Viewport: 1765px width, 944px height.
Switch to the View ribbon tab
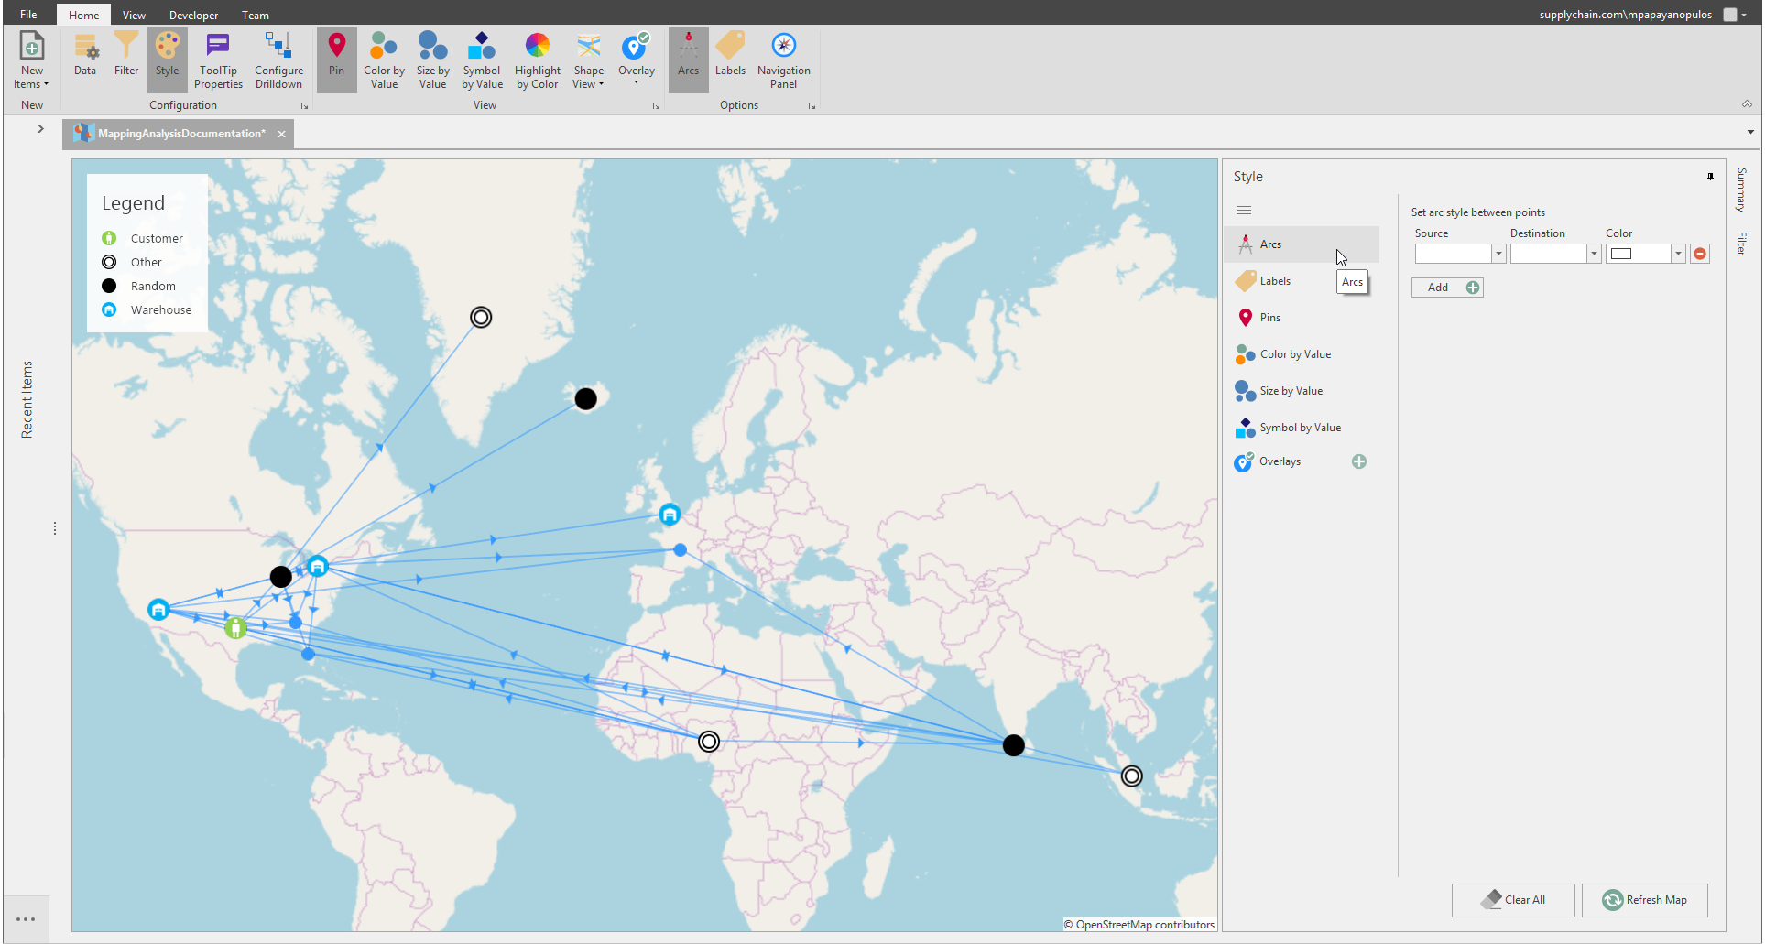click(x=134, y=15)
